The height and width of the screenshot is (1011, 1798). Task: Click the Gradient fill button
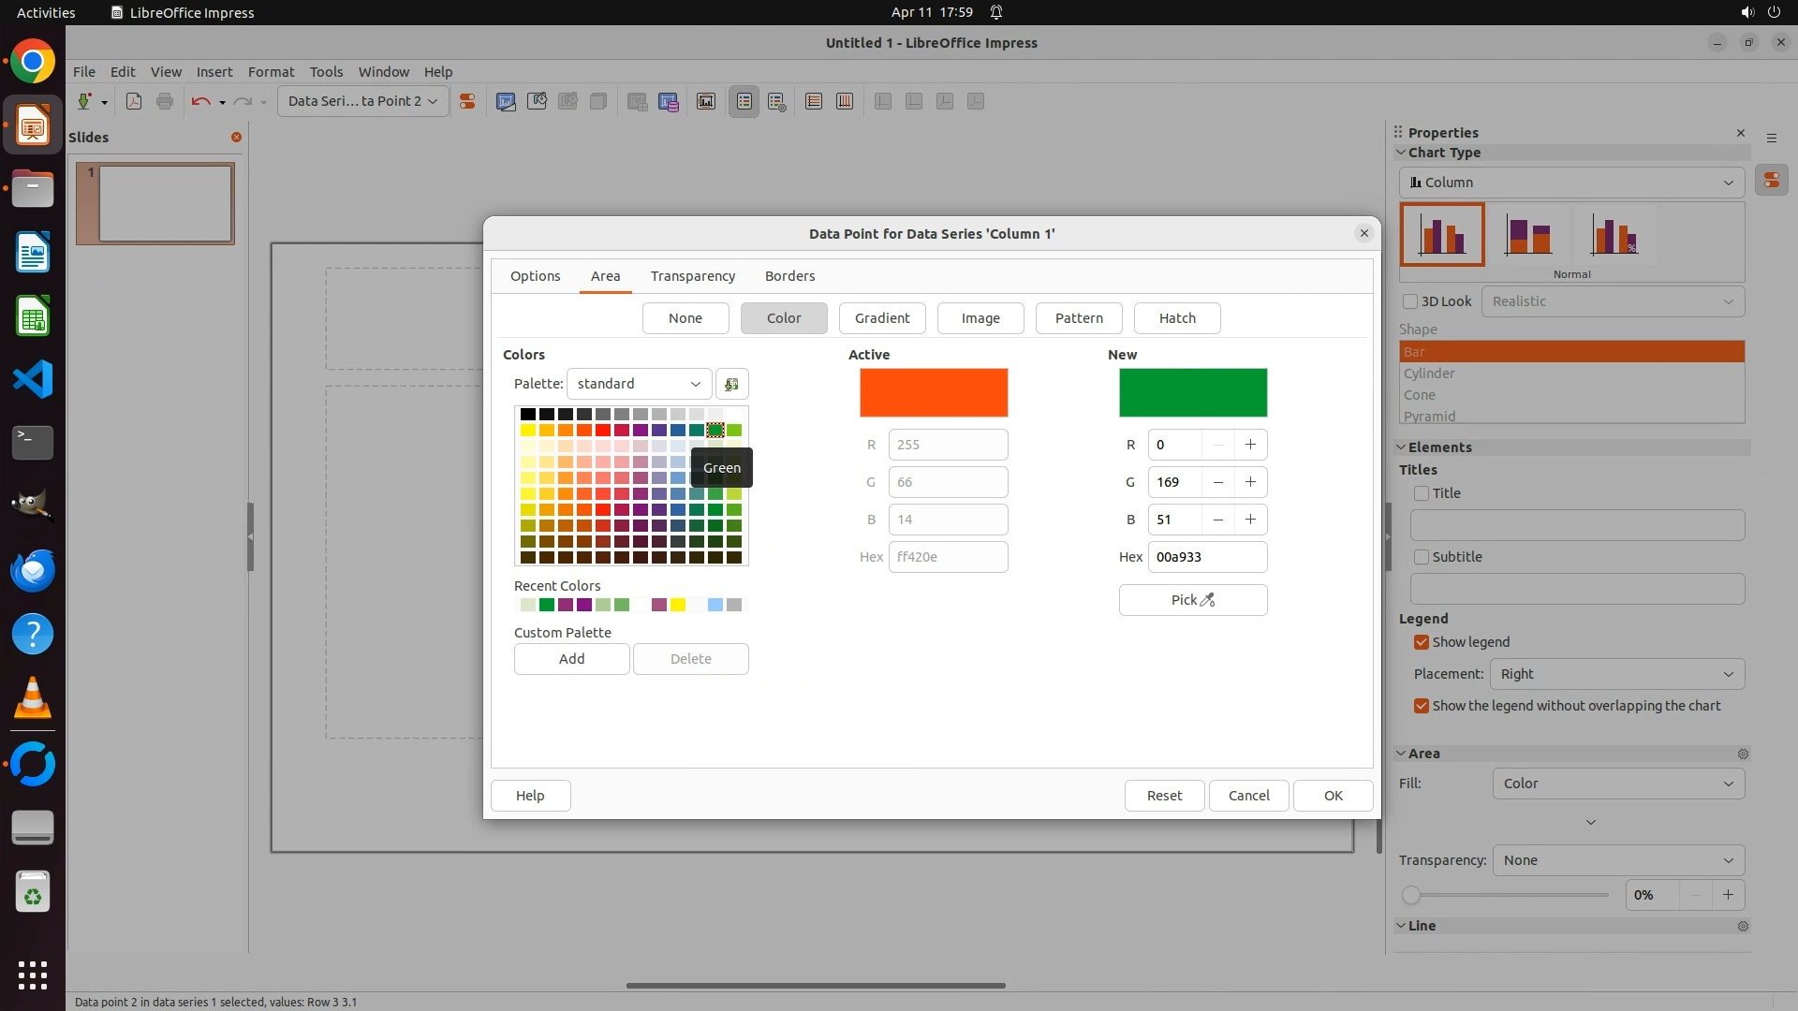[881, 318]
